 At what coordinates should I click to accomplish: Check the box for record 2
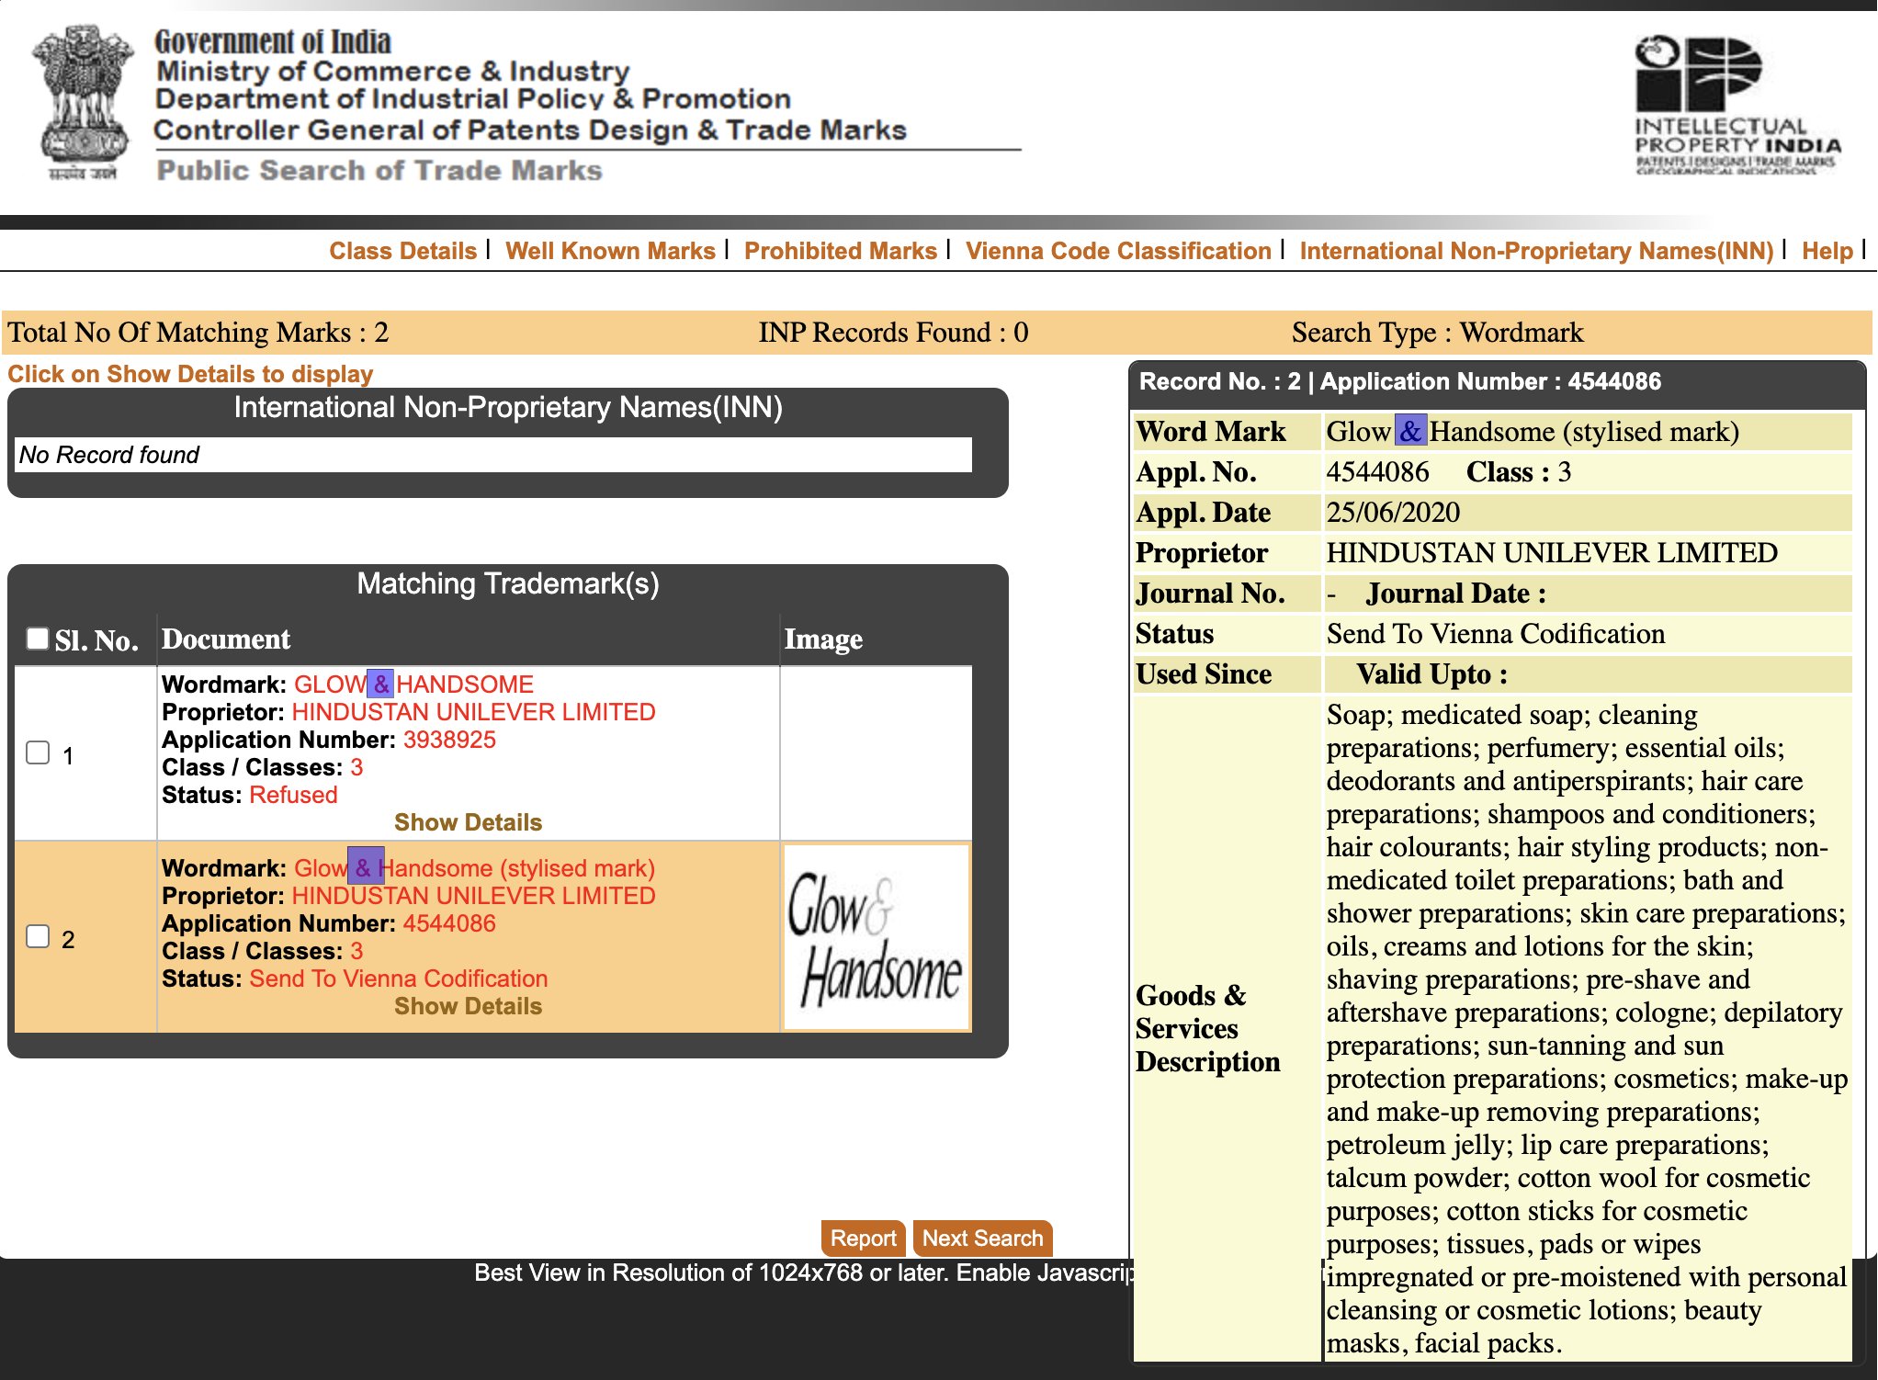click(38, 936)
